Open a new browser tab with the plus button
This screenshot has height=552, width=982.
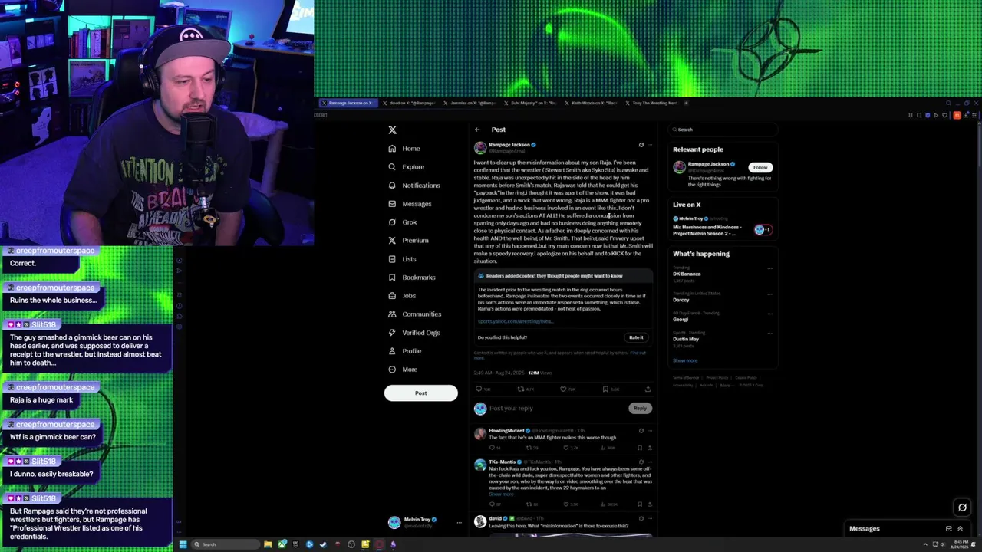[686, 103]
